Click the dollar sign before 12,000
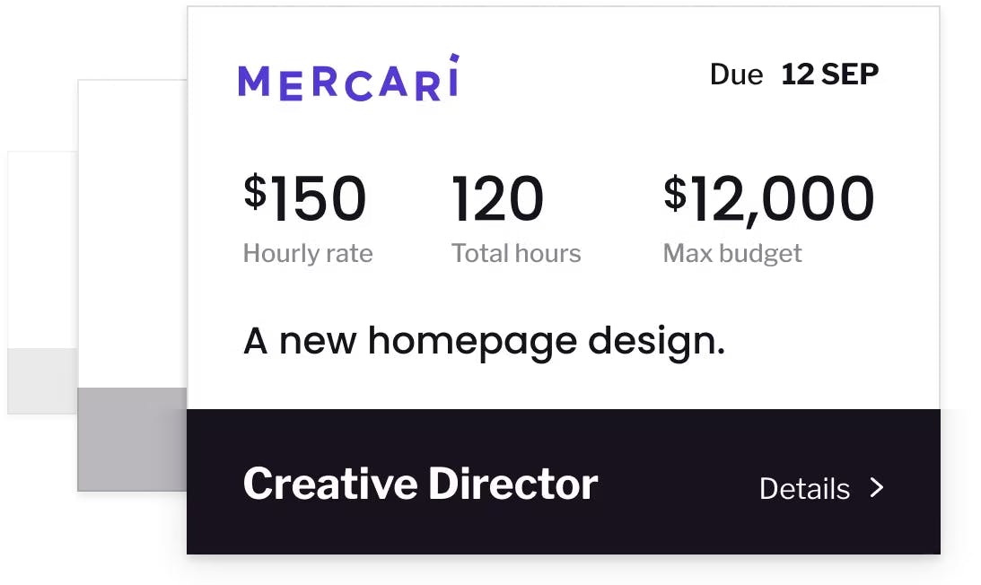981x585 pixels. [x=675, y=192]
